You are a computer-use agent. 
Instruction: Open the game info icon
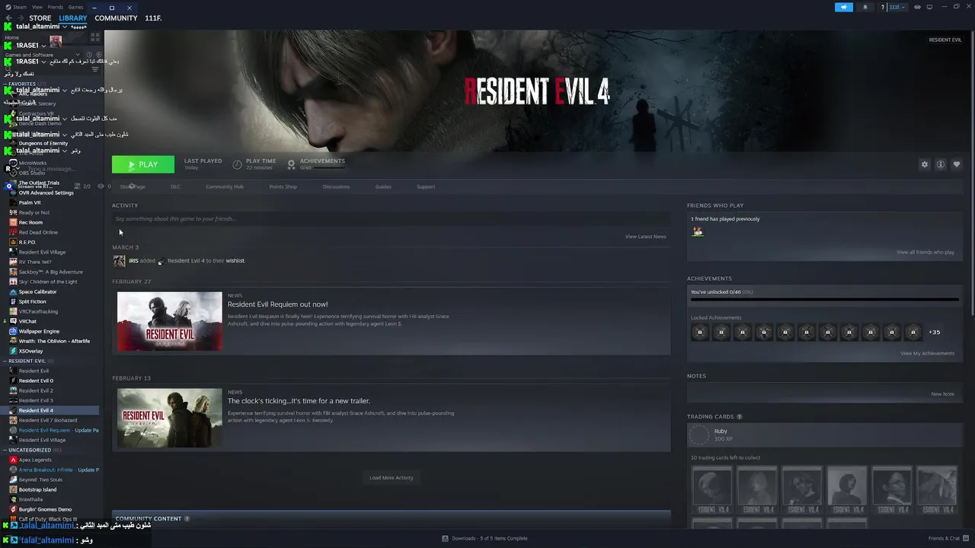941,164
